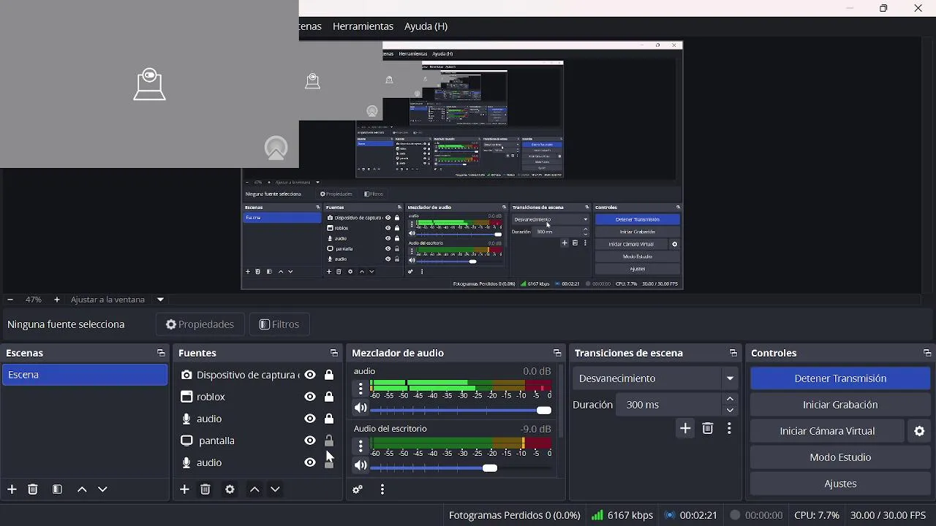Toggle lock on the pantalla source

[329, 441]
